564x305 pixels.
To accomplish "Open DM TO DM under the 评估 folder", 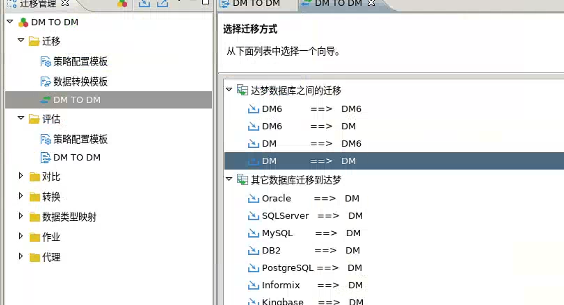I will [71, 157].
